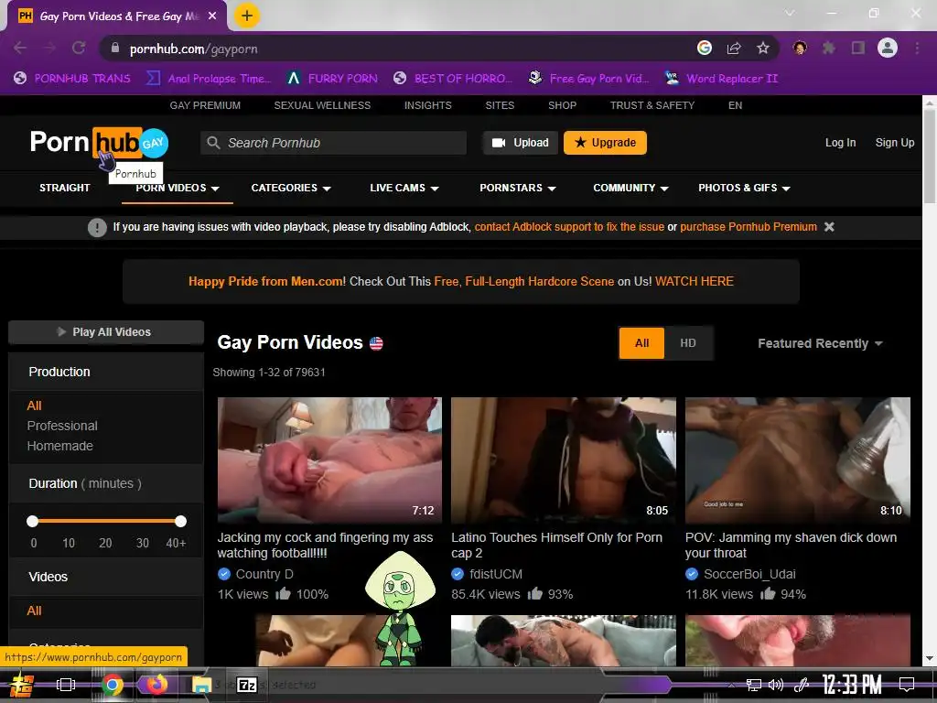Select Professional production filter

(62, 426)
